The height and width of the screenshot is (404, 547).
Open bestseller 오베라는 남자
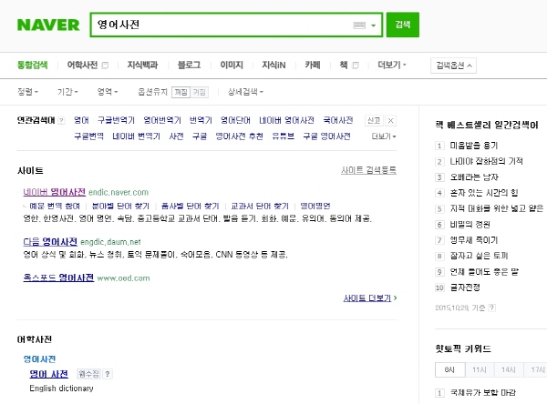tap(474, 177)
